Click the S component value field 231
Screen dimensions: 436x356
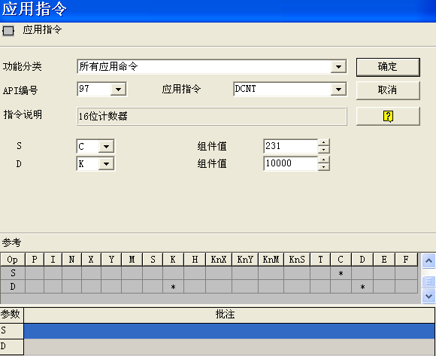(291, 146)
